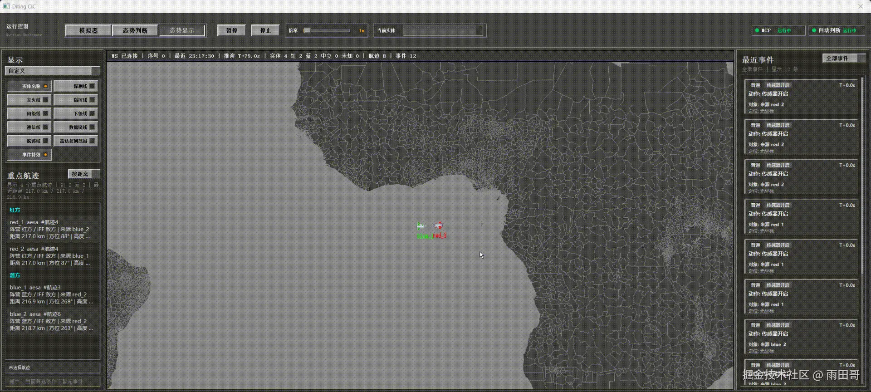Viewport: 871px width, 392px height.
Task: Switch to the 态势判断 tab
Action: tap(135, 30)
